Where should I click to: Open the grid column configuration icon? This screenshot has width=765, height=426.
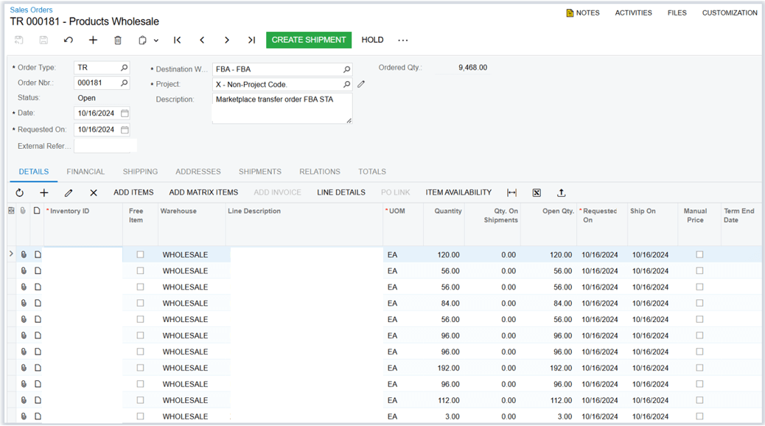tap(11, 211)
